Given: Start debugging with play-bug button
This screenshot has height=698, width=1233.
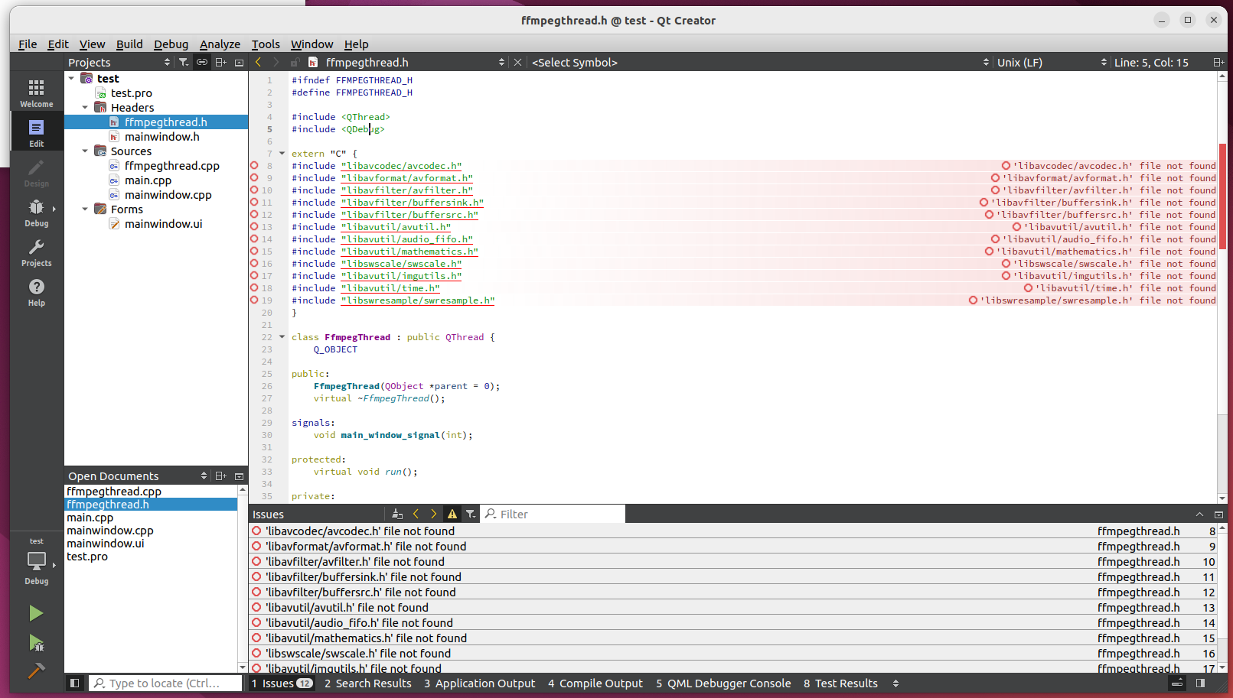Looking at the screenshot, I should [36, 642].
